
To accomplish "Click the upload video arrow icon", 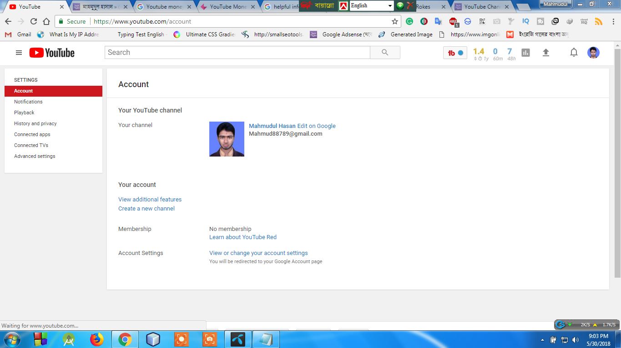I will tap(546, 53).
